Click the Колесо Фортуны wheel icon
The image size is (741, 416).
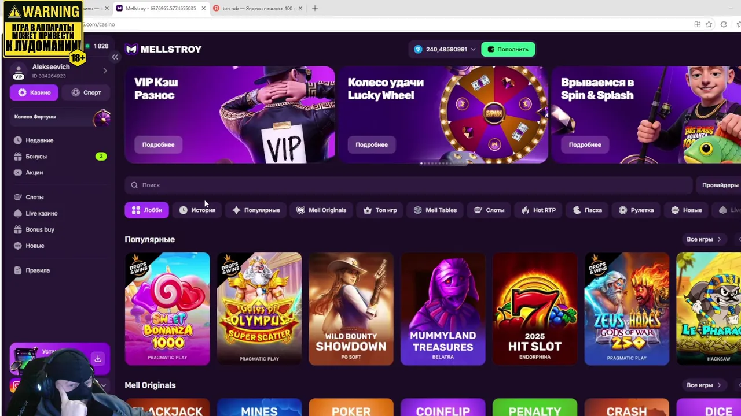(x=102, y=117)
